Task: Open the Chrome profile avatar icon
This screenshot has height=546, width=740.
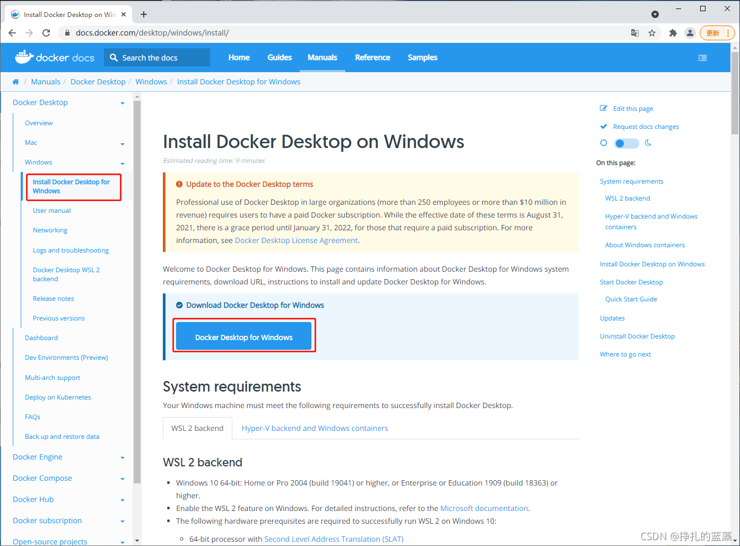Action: click(690, 33)
